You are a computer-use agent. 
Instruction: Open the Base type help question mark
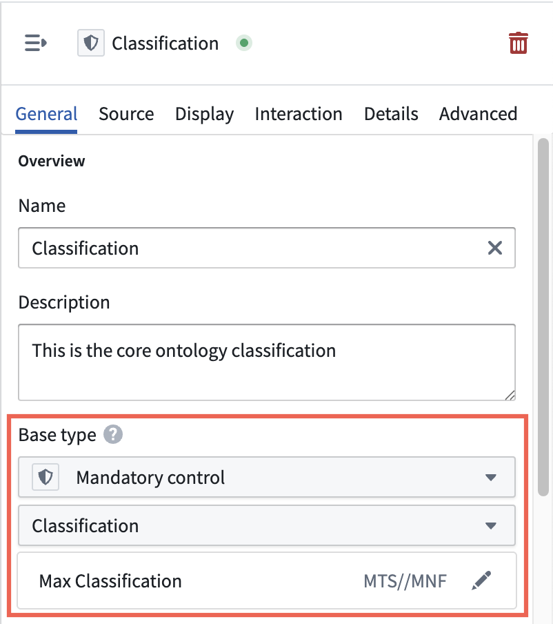tap(113, 435)
